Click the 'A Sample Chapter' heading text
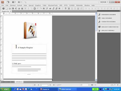Image resolution: width=121 pixels, height=91 pixels. pyautogui.click(x=25, y=48)
